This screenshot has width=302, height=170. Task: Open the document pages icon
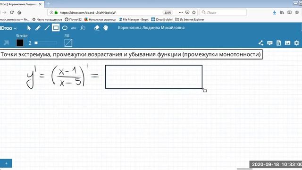[x=278, y=43]
